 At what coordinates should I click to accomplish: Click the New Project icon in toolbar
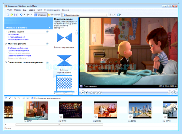click(8, 15)
